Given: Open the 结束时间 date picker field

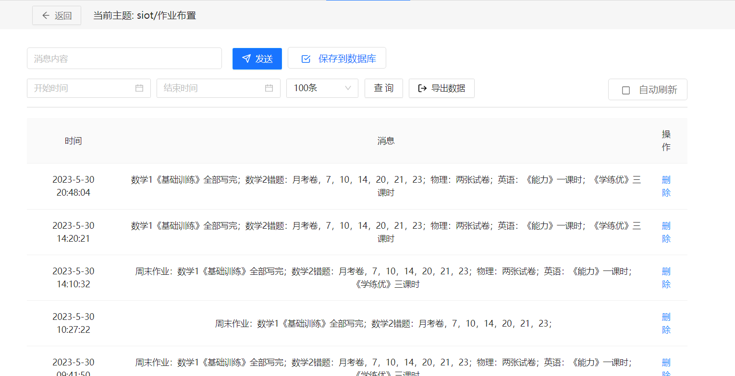Looking at the screenshot, I should [219, 88].
